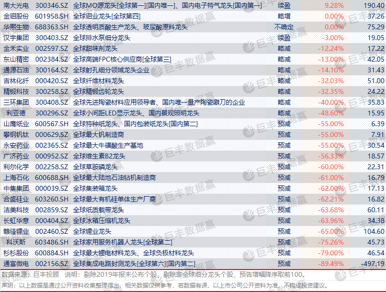Click description 全球最大钒制造商
This screenshot has height=292, width=386.
[x=98, y=135]
